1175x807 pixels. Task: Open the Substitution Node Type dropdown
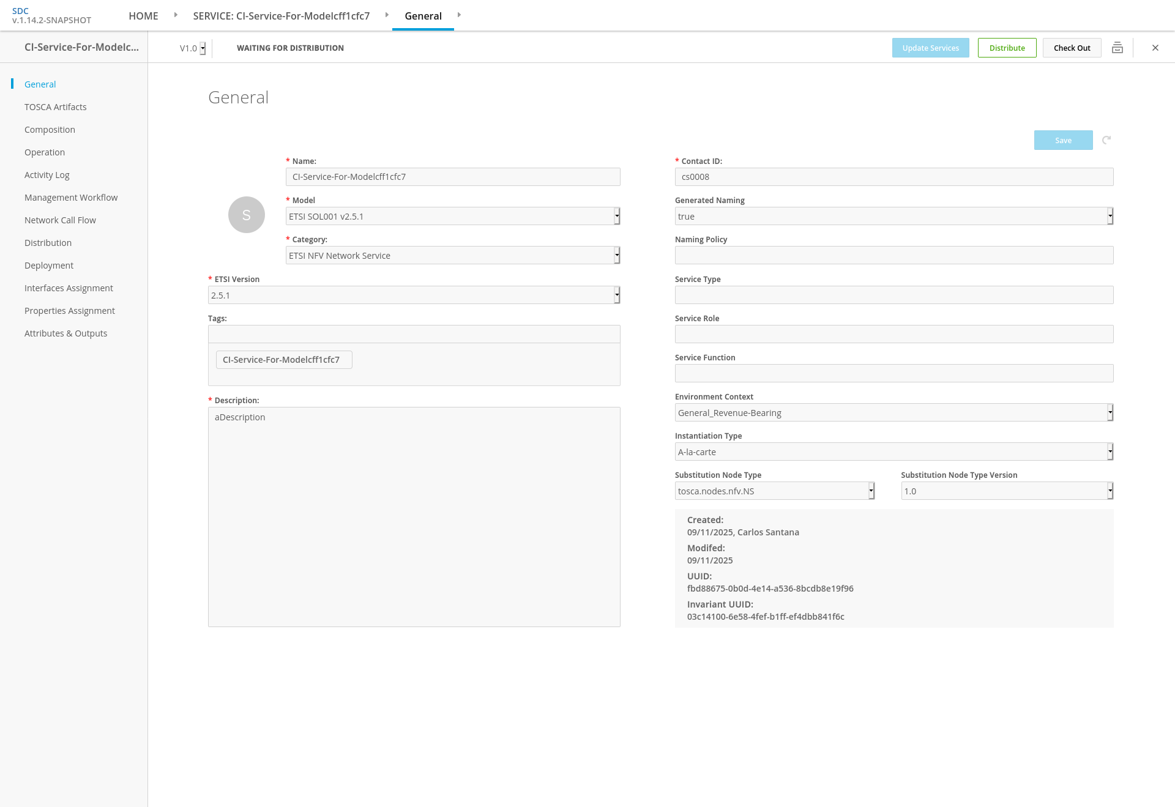click(775, 491)
